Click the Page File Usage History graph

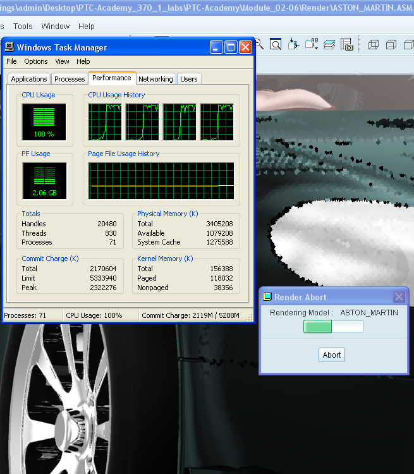[161, 181]
